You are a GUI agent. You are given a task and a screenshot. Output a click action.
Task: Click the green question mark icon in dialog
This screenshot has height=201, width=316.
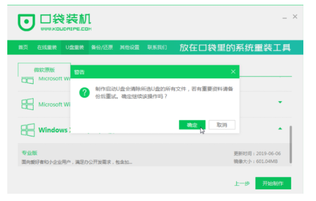[85, 93]
